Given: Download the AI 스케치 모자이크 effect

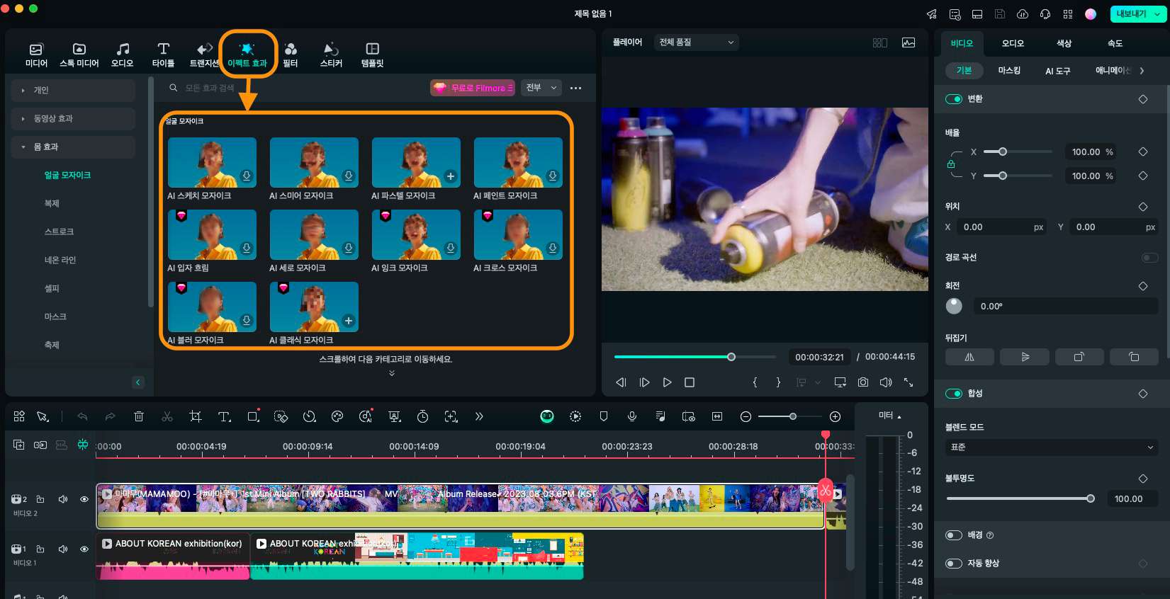Looking at the screenshot, I should 247,176.
